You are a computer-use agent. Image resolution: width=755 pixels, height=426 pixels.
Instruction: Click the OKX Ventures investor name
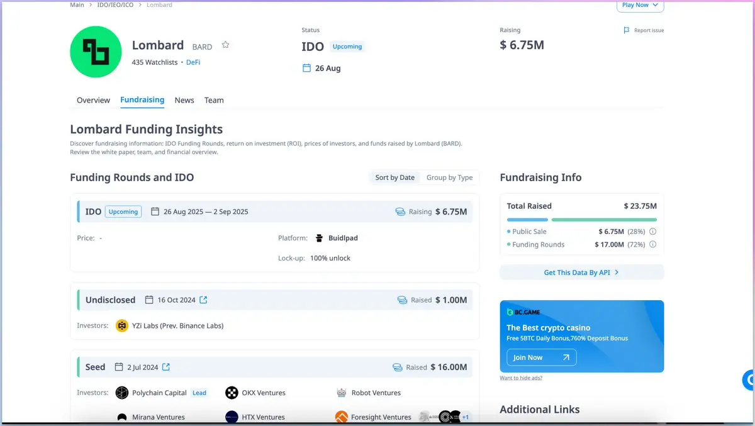pos(264,393)
